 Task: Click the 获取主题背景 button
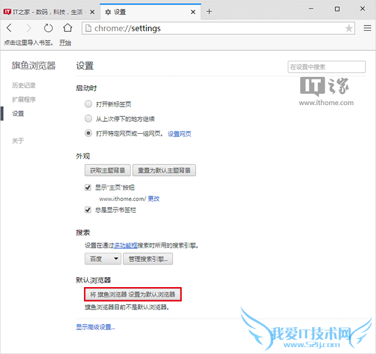click(x=107, y=170)
